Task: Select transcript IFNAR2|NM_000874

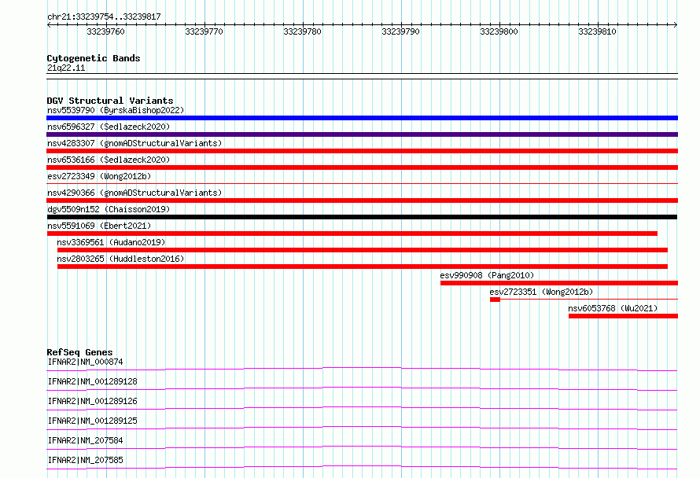Action: point(85,362)
